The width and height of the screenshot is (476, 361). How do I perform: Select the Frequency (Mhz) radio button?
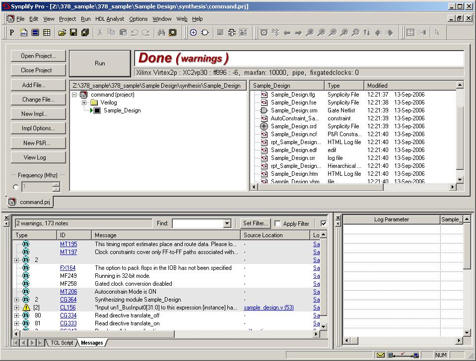(16, 187)
